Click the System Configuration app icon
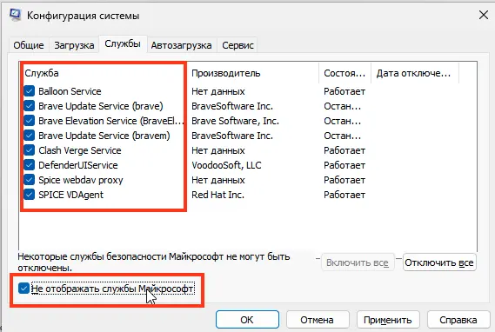The width and height of the screenshot is (495, 332). [x=15, y=15]
